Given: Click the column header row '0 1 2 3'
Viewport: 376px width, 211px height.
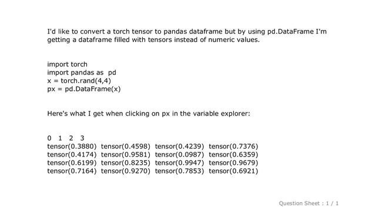Looking at the screenshot, I should pos(66,138).
